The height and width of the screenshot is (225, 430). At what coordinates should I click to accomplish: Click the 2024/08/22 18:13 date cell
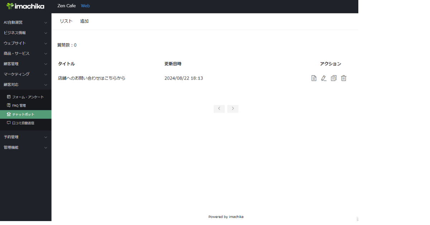pos(183,78)
